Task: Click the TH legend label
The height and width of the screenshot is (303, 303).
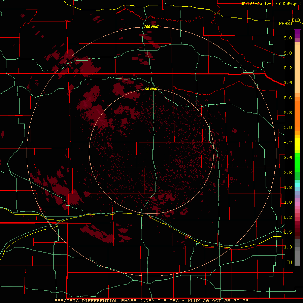Action: click(289, 262)
